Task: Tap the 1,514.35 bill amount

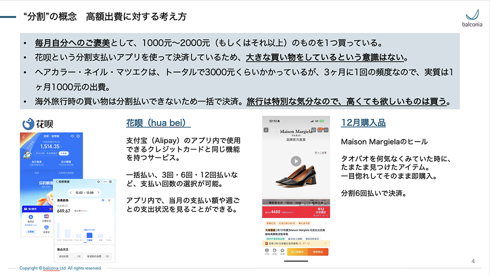Action: pos(49,146)
